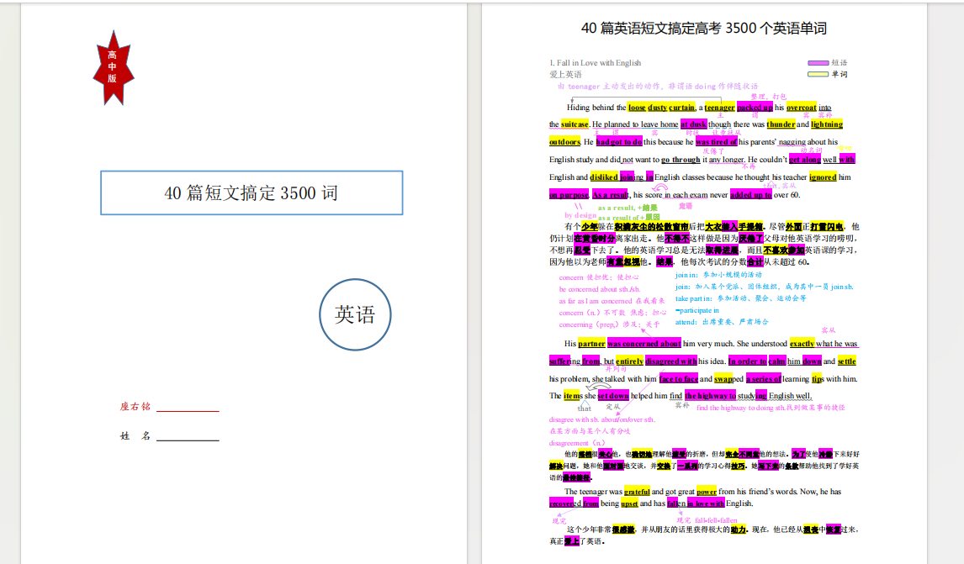Select the page heading 40 篇英语短文搞定高考 3500 个英语单词
Screen dimensions: 964x564
point(703,29)
